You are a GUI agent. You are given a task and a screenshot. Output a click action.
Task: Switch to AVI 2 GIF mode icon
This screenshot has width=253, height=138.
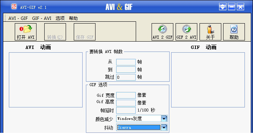click(x=162, y=32)
